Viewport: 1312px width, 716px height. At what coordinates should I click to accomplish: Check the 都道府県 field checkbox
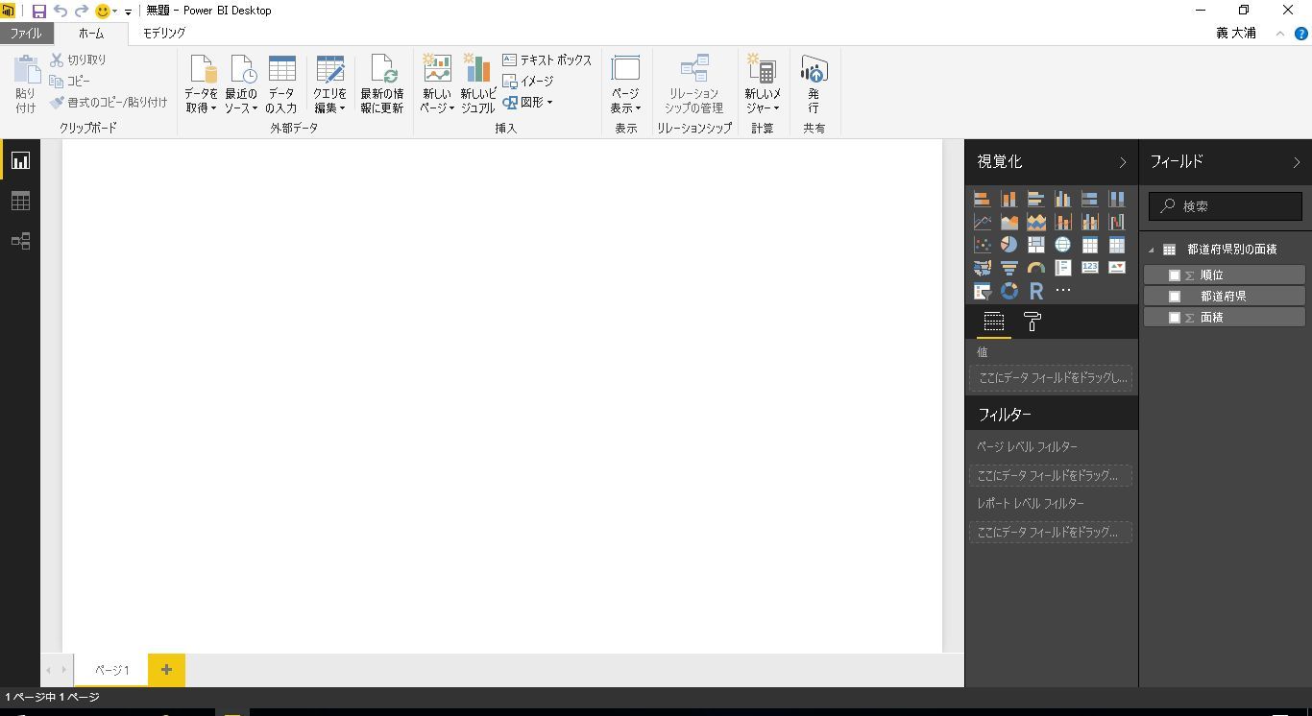1174,297
